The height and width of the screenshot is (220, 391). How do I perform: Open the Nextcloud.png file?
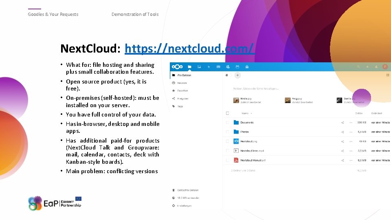click(x=248, y=141)
